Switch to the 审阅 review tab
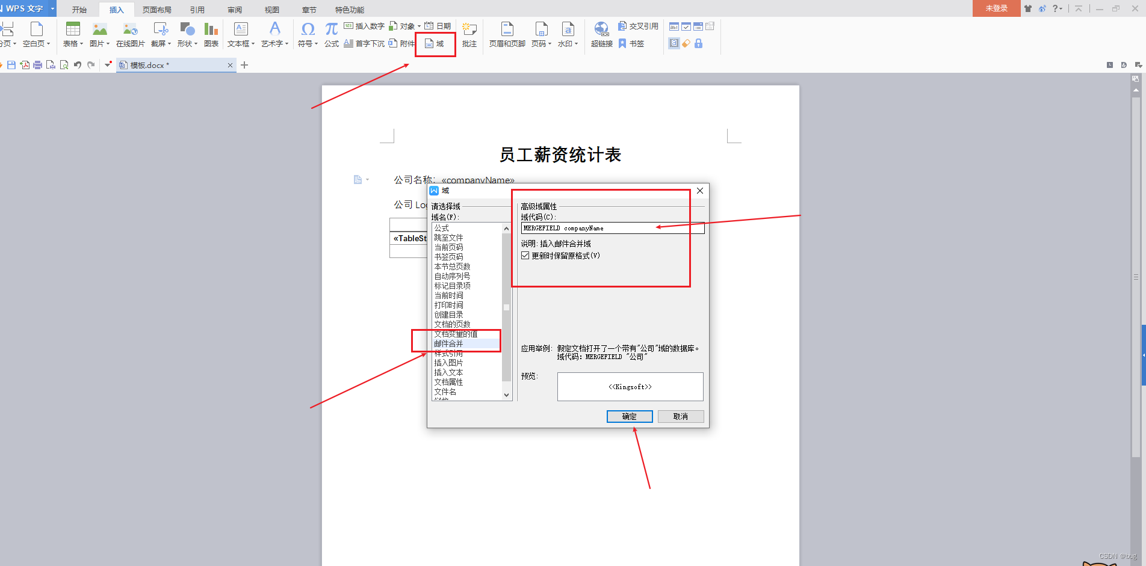 coord(235,10)
